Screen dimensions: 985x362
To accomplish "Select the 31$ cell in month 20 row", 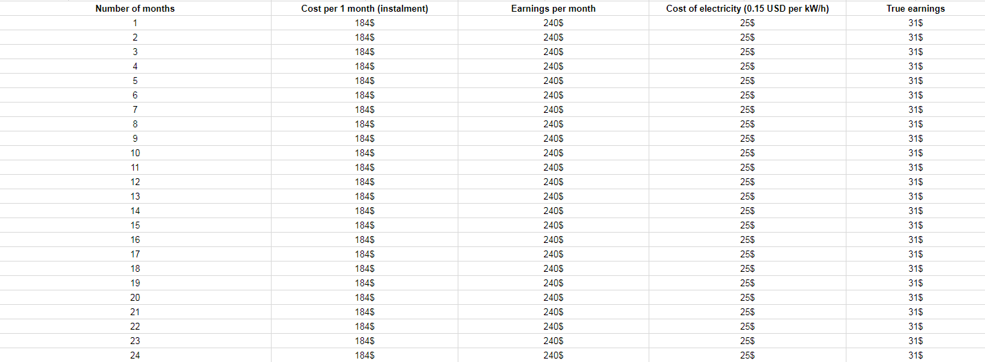I will (915, 297).
